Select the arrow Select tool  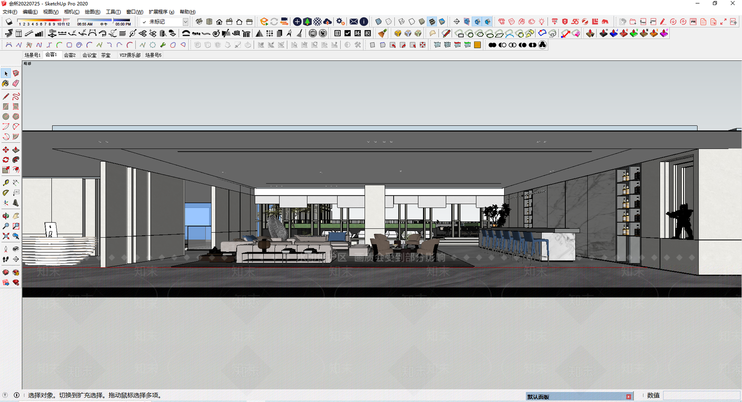(x=6, y=74)
